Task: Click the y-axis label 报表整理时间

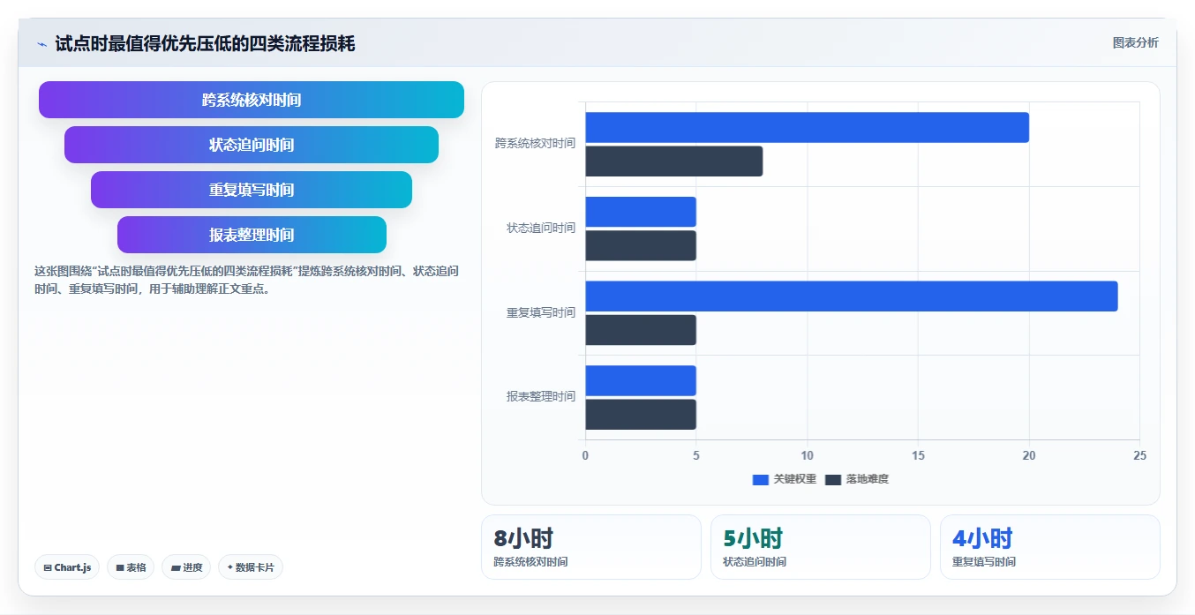Action: pos(541,397)
